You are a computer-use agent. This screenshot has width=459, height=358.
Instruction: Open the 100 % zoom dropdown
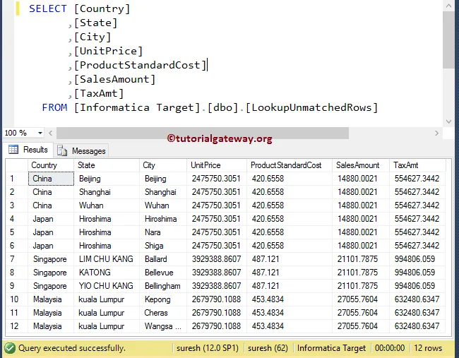coord(40,133)
